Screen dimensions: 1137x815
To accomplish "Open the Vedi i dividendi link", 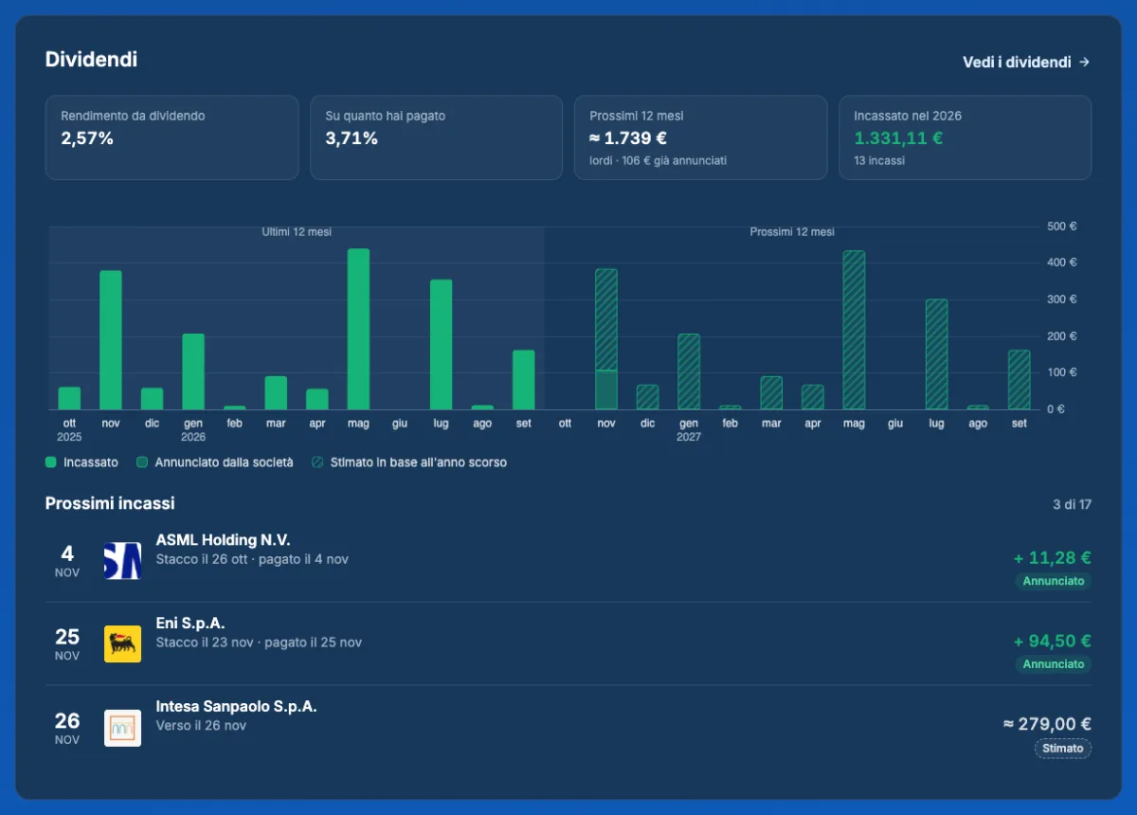I will click(x=1026, y=62).
